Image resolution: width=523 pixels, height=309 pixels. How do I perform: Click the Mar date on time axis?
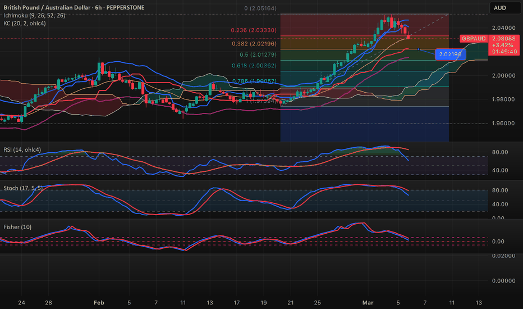368,303
